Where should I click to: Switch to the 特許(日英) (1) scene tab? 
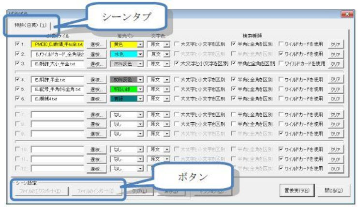pos(30,26)
